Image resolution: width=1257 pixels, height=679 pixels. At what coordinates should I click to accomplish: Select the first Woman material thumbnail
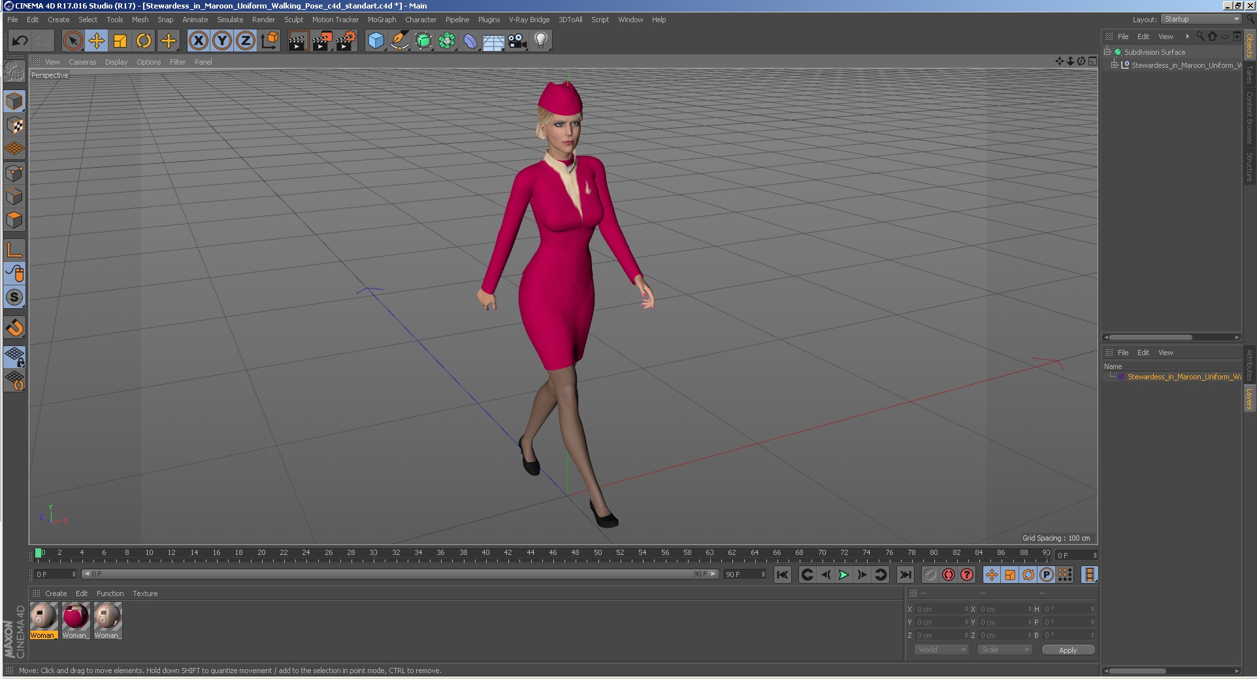44,620
